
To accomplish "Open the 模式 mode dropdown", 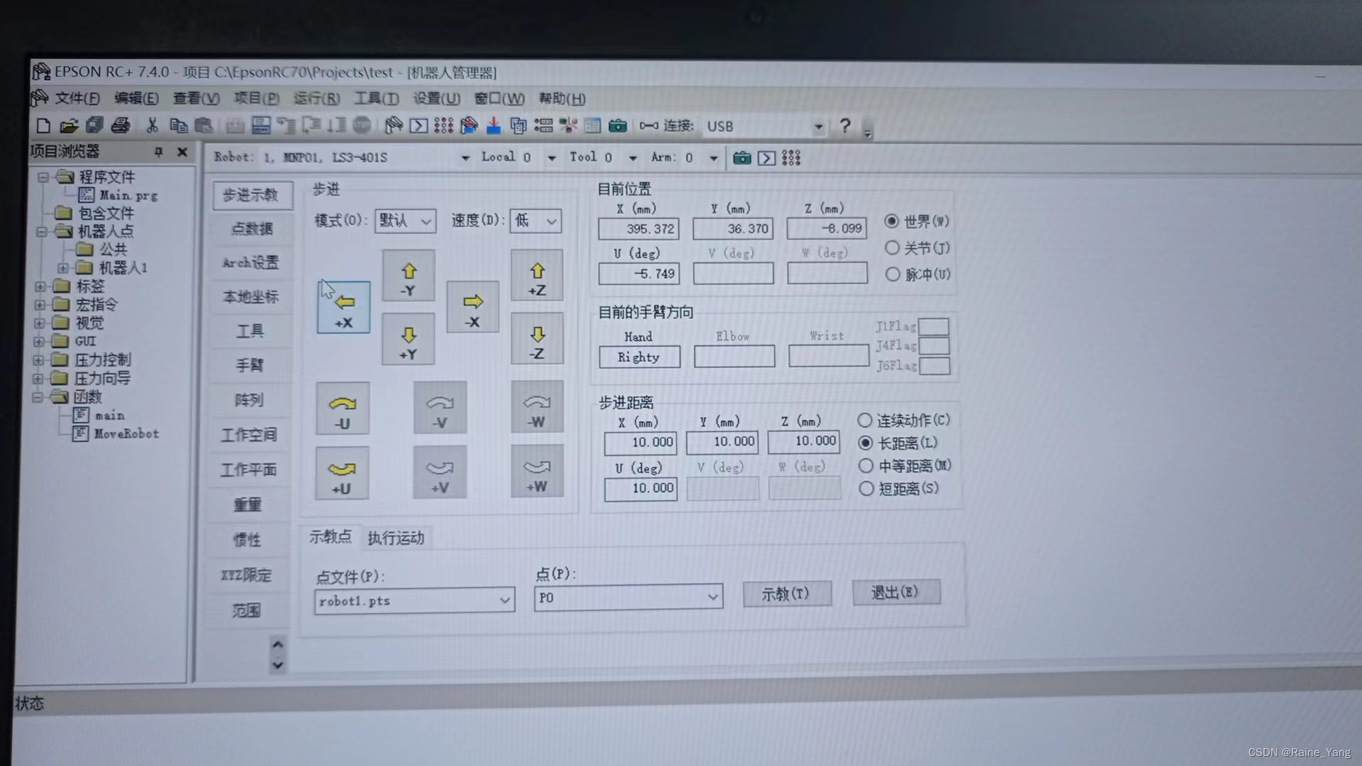I will (x=405, y=221).
